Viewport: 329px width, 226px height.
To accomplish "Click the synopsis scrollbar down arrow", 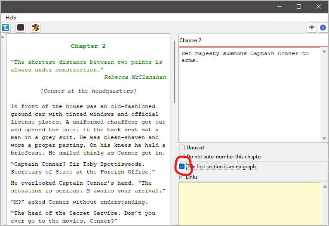I will click(324, 139).
